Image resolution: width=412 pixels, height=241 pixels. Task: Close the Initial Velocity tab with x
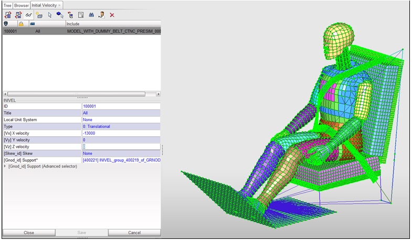[59, 5]
